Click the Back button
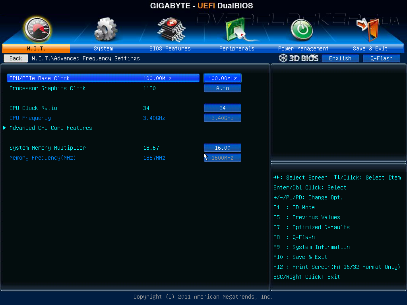 tap(16, 58)
